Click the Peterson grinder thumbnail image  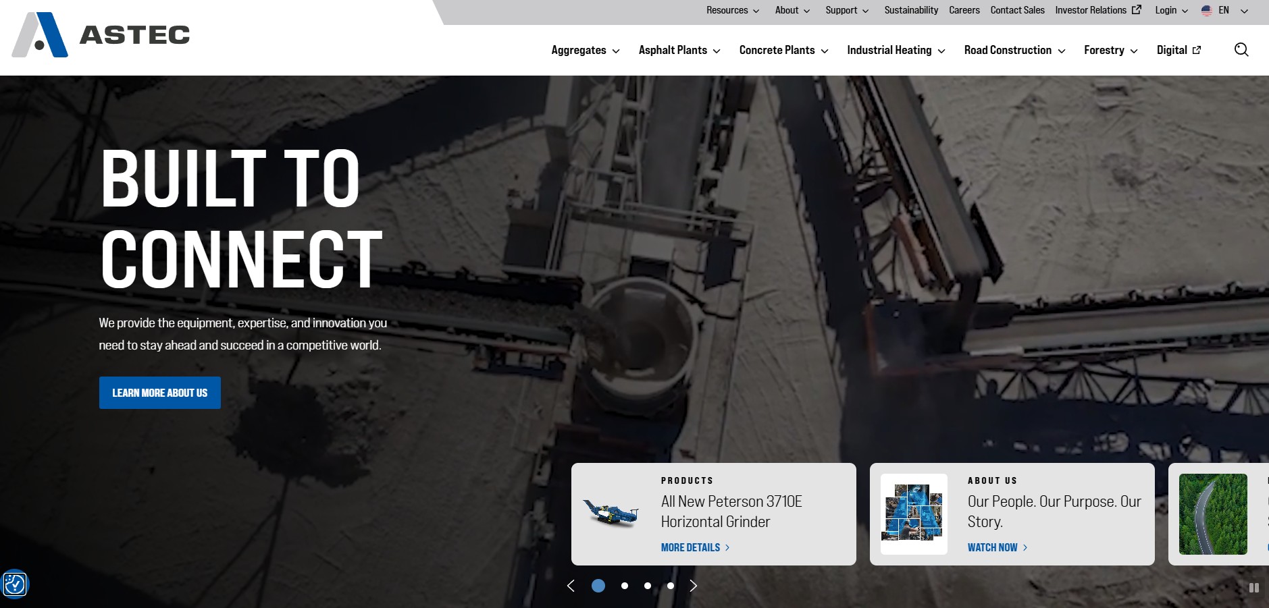click(611, 514)
